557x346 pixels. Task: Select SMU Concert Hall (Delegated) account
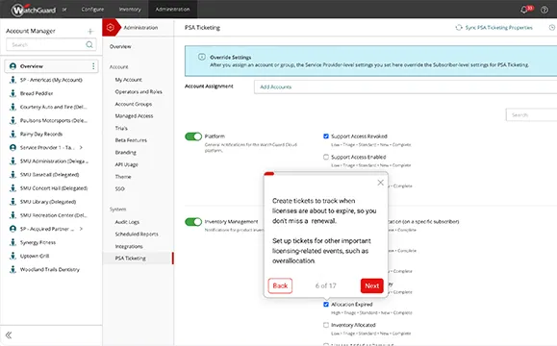click(54, 188)
